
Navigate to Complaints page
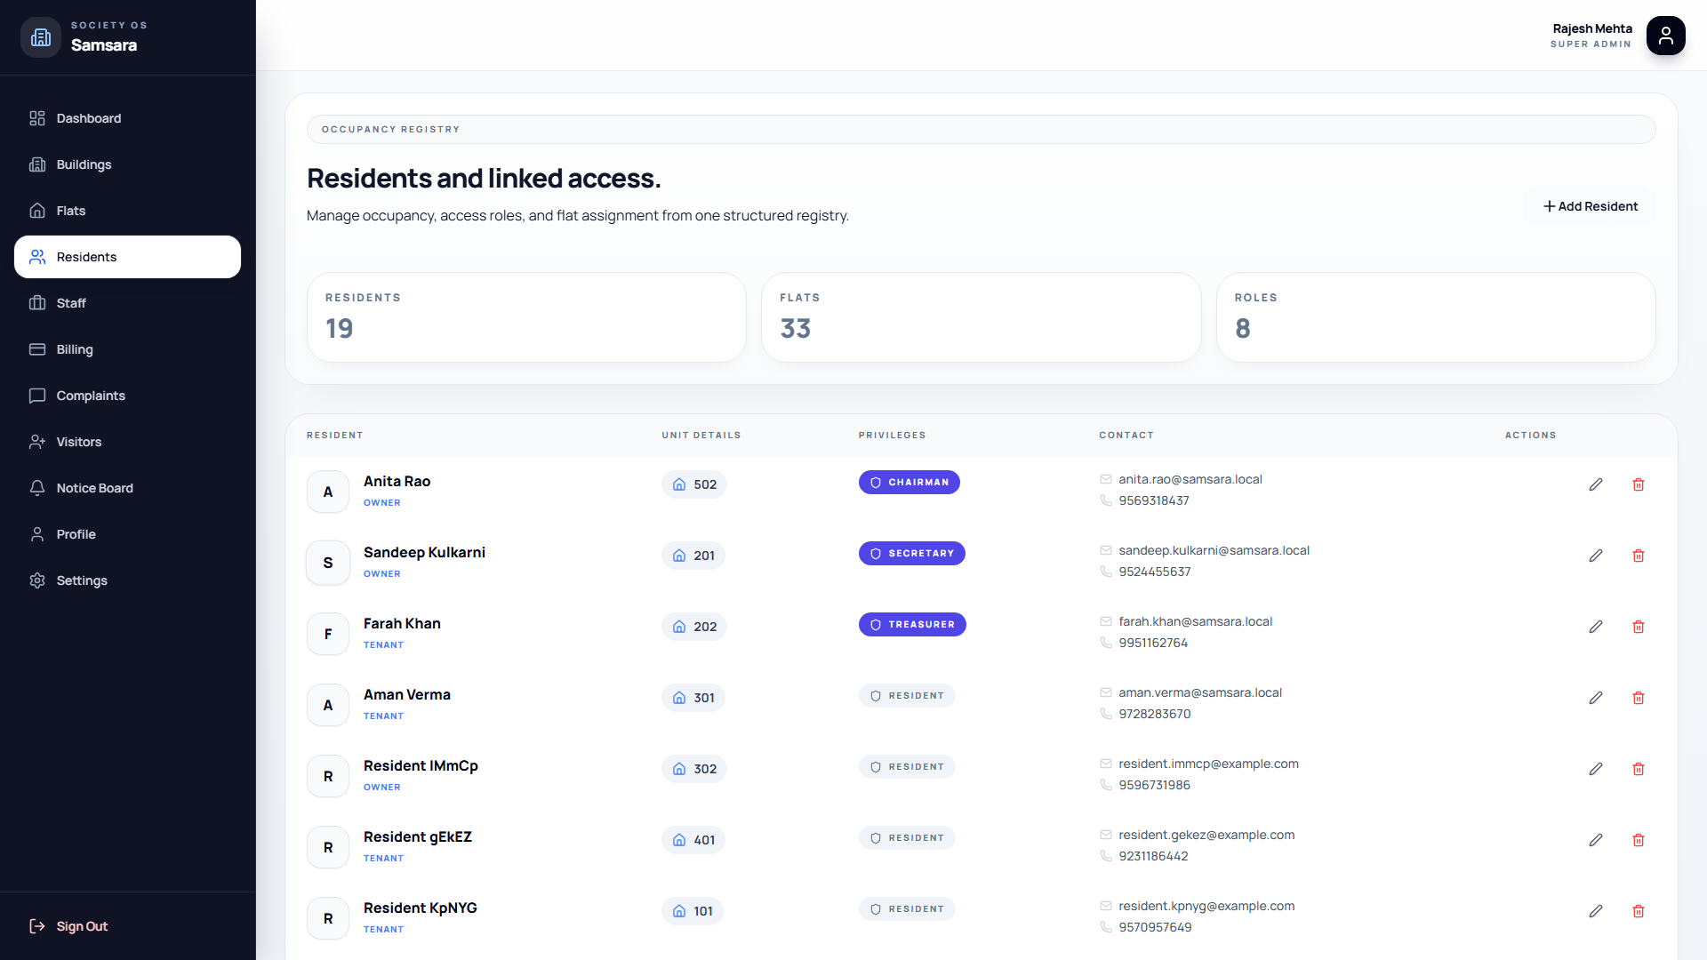(x=90, y=396)
